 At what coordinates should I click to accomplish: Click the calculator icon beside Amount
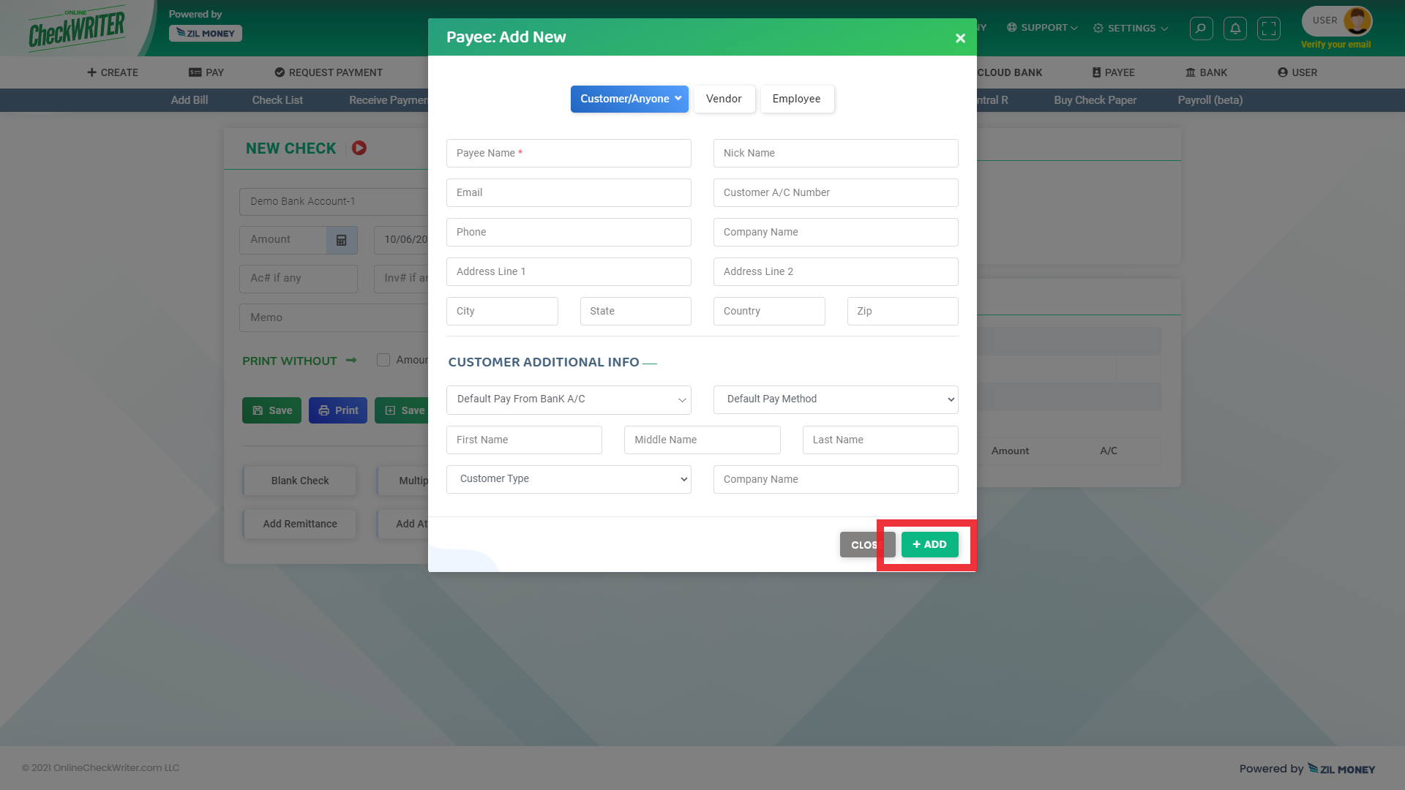click(341, 240)
